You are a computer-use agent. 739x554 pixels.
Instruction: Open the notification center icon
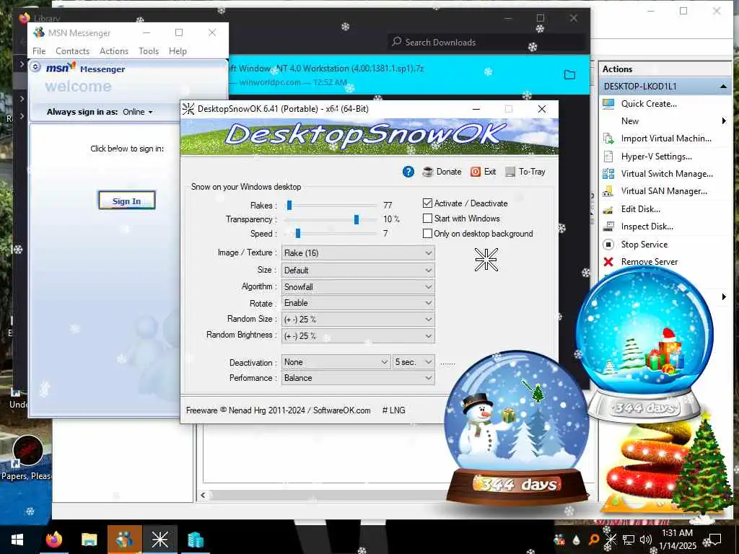pyautogui.click(x=715, y=540)
